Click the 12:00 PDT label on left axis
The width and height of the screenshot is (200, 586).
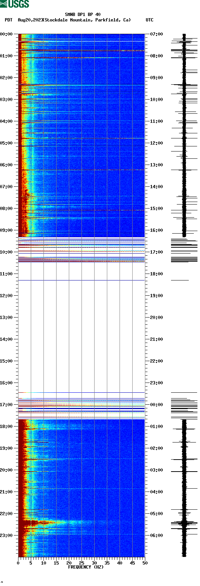[6, 296]
